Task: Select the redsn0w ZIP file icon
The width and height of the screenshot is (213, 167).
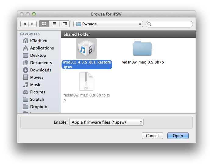Action: coord(86,82)
